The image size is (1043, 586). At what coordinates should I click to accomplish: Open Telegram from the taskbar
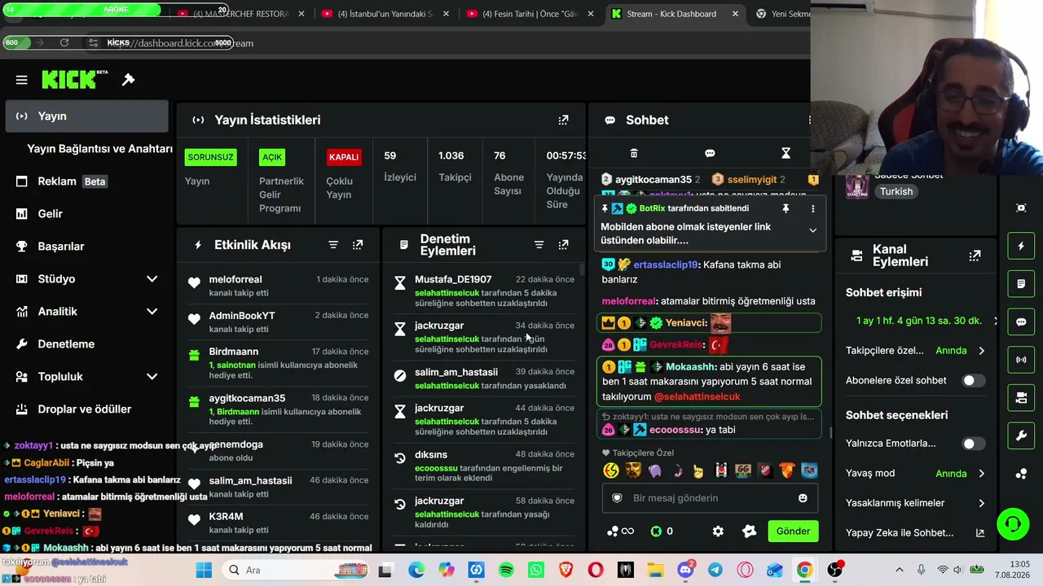(x=715, y=570)
